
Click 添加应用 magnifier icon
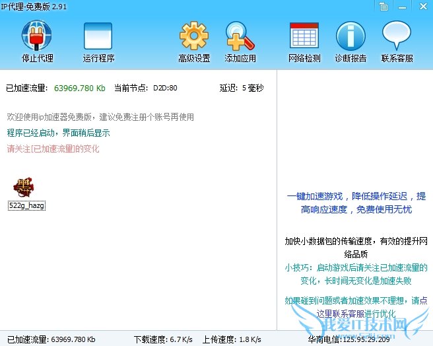(240, 36)
